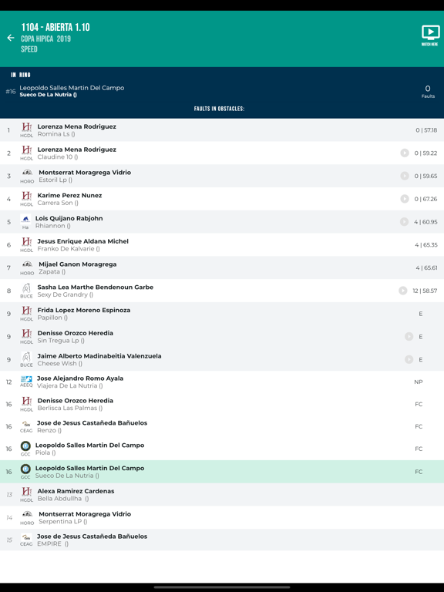Play video for Sexy De Grandry round

coord(403,291)
